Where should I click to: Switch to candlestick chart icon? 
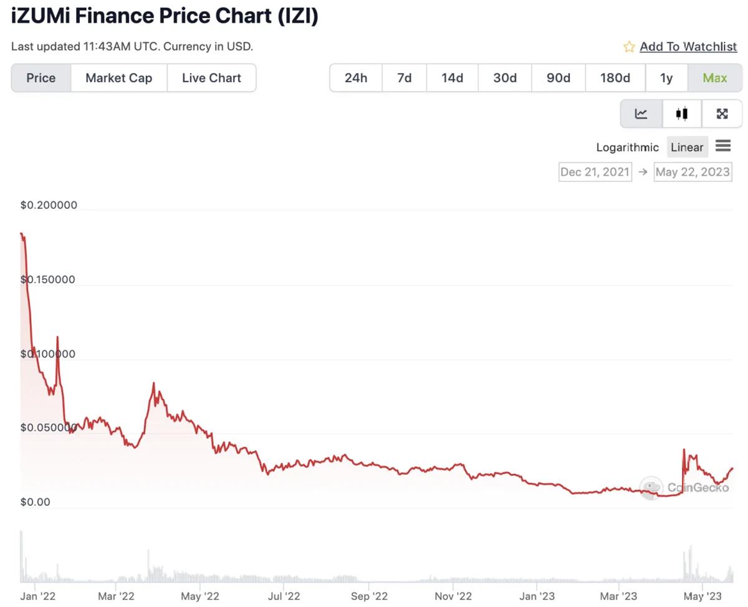click(x=681, y=113)
